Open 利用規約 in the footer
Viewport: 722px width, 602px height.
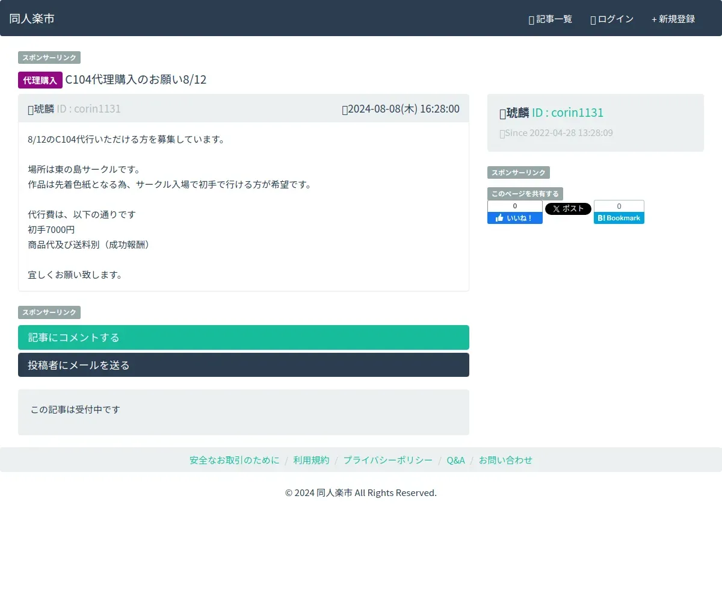pyautogui.click(x=312, y=460)
